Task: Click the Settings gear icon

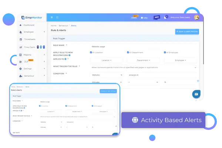Action: tap(20, 69)
